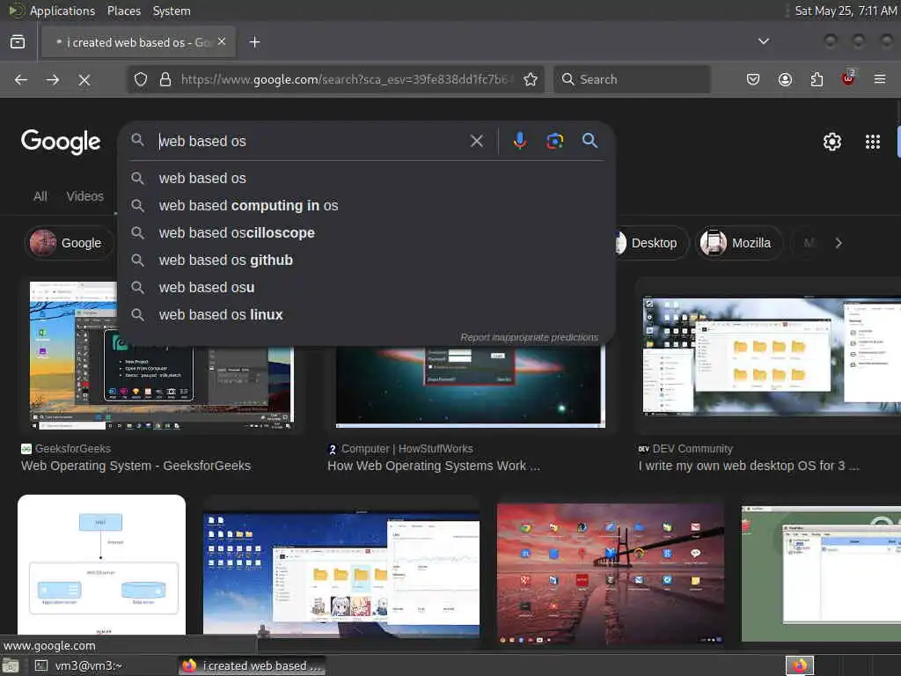Open the HowStuffWorks image thumbnail
Screen dimensions: 901x676
point(470,386)
